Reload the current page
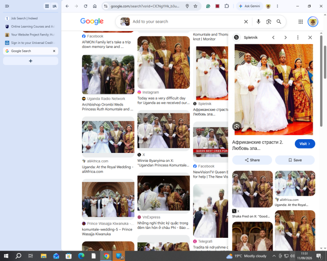Viewport: 327px width, 261px height. coord(86,6)
